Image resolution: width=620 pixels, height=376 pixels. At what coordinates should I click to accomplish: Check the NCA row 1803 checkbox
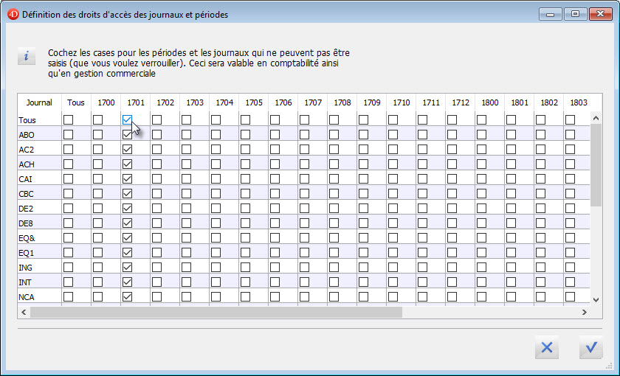(570, 296)
